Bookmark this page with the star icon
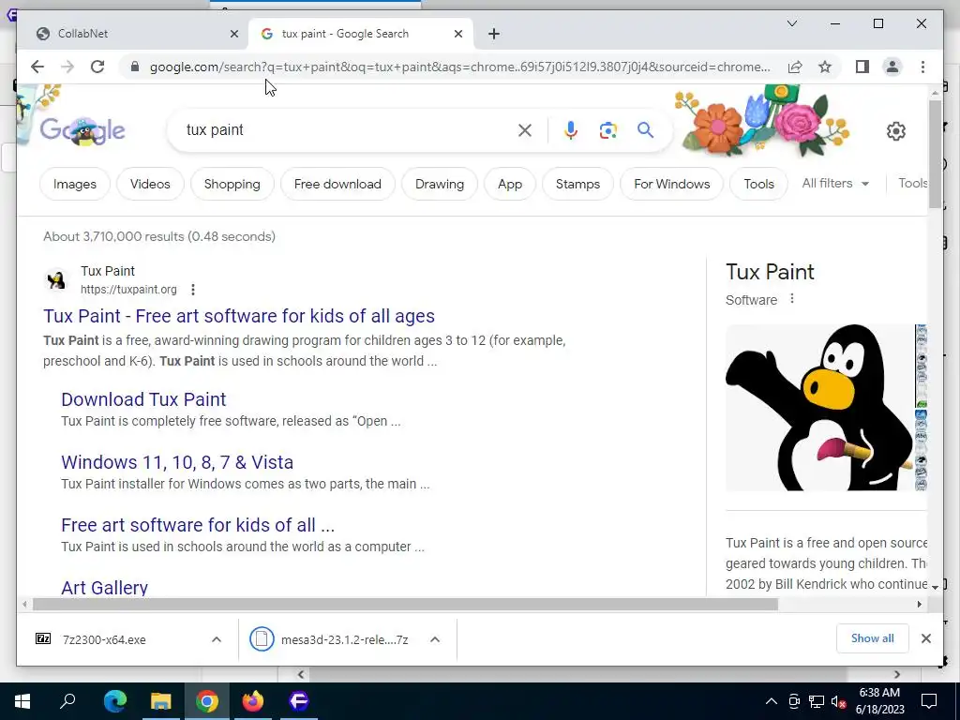The image size is (960, 720). click(x=825, y=67)
